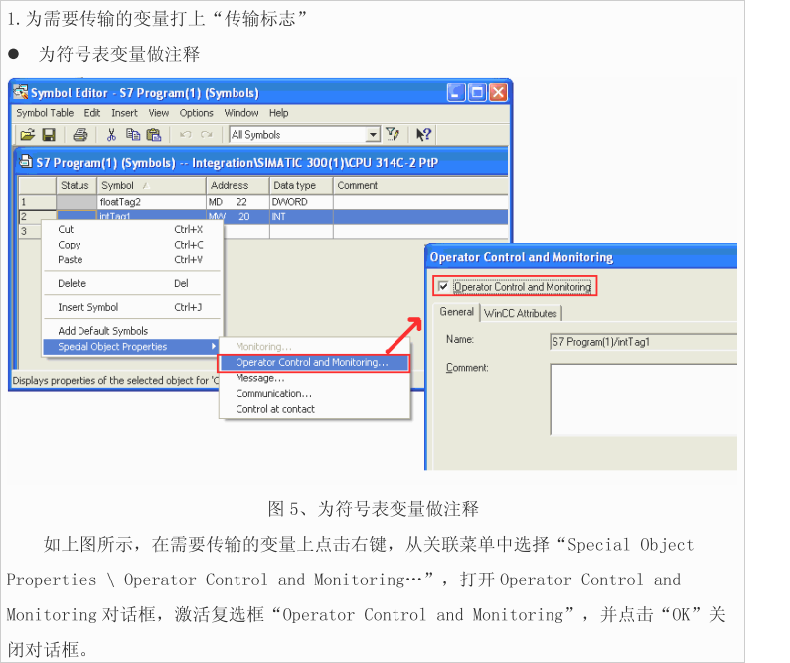The width and height of the screenshot is (790, 663).
Task: Open the Insert menu
Action: point(124,113)
